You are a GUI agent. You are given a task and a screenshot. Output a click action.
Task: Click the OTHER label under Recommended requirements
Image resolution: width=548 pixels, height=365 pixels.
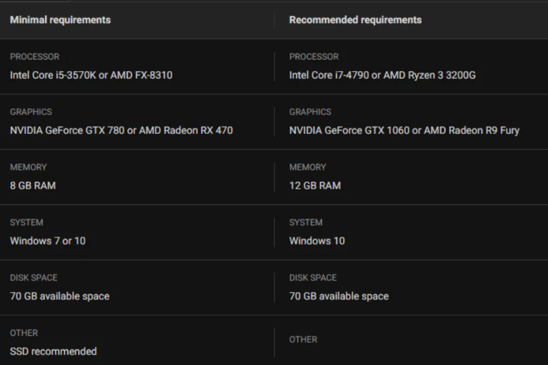(303, 339)
